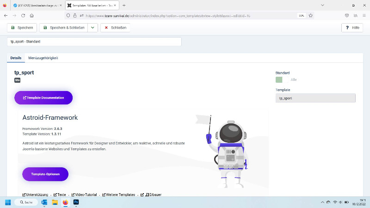Open the Erbauer link
This screenshot has height=208, width=370.
point(151,195)
